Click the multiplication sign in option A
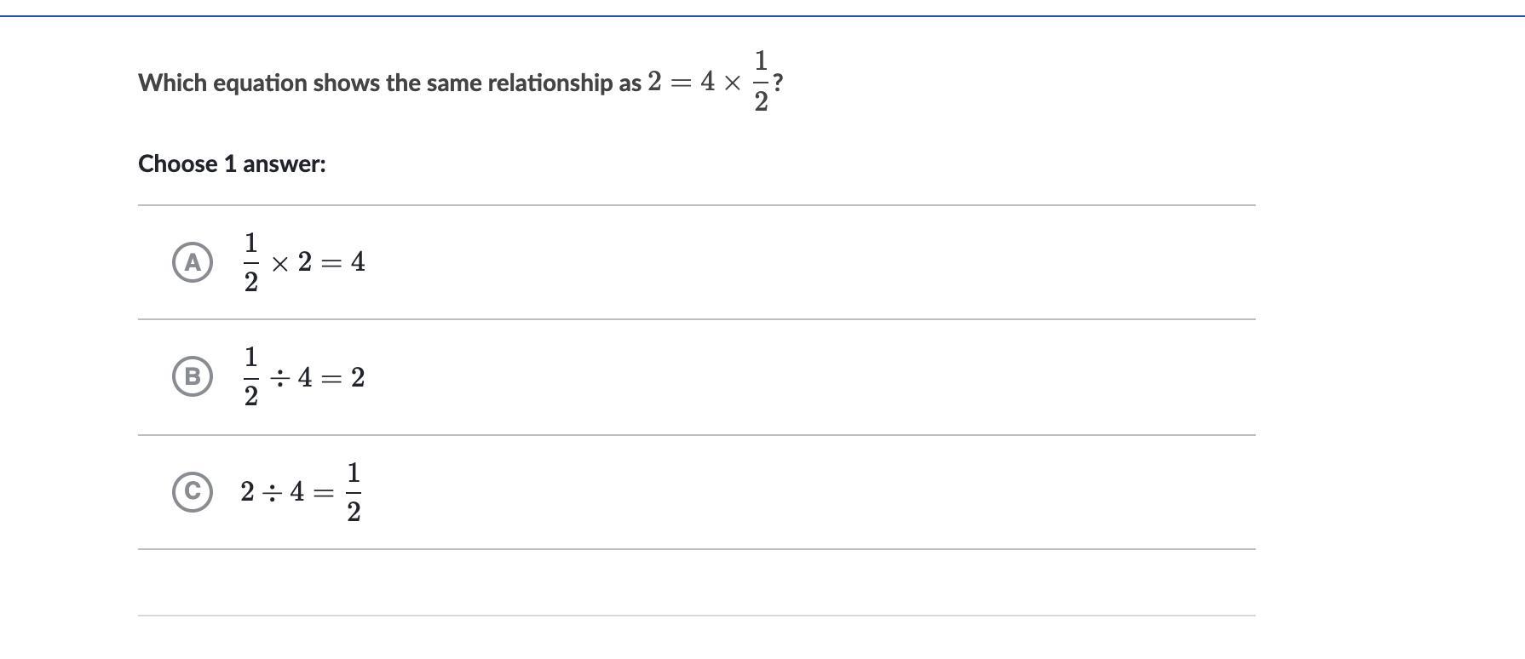Image resolution: width=1525 pixels, height=659 pixels. [279, 263]
